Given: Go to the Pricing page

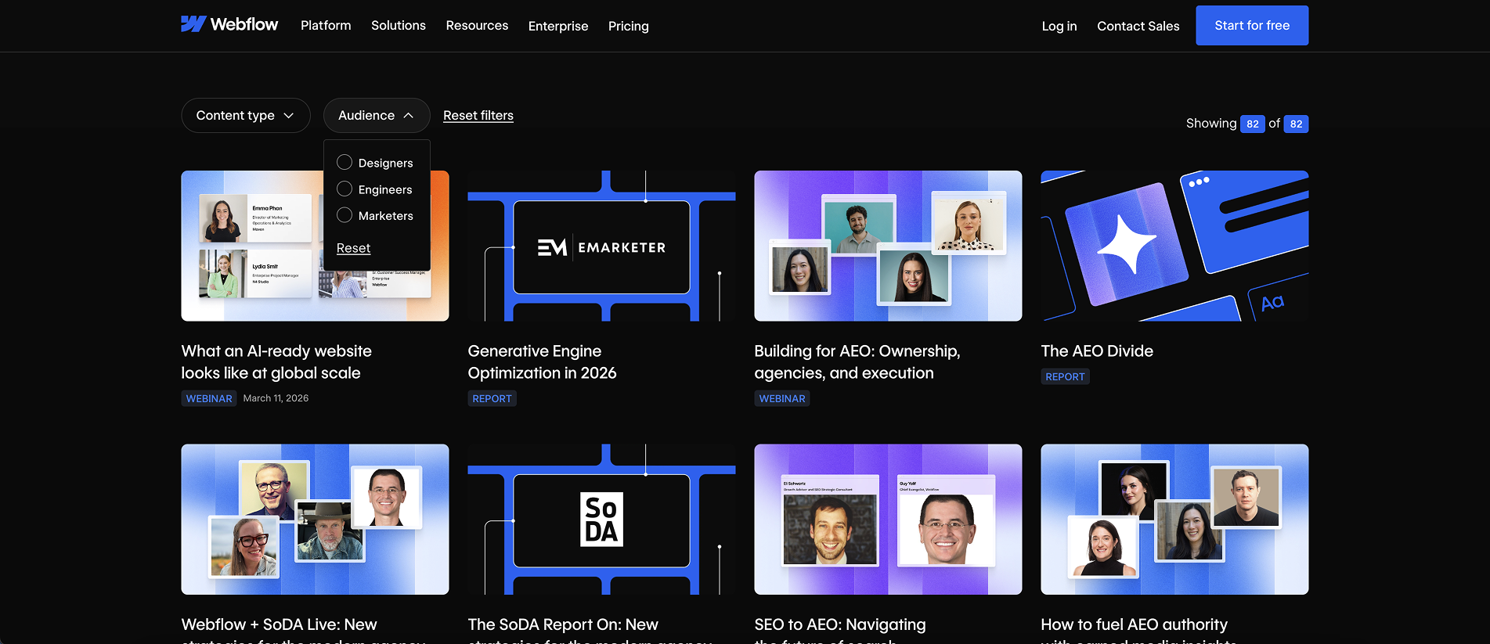Looking at the screenshot, I should pyautogui.click(x=629, y=26).
